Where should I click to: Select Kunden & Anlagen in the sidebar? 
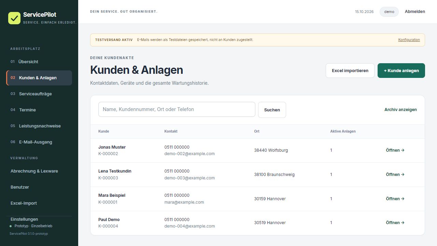coord(39,78)
